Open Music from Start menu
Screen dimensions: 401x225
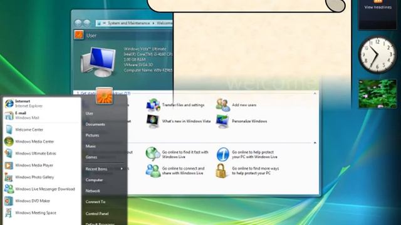(x=90, y=146)
